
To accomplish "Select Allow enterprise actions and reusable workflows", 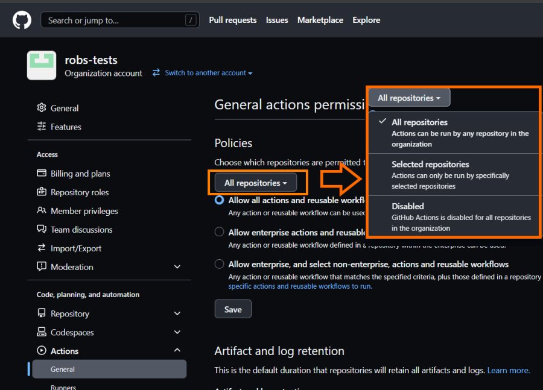I will coord(219,232).
